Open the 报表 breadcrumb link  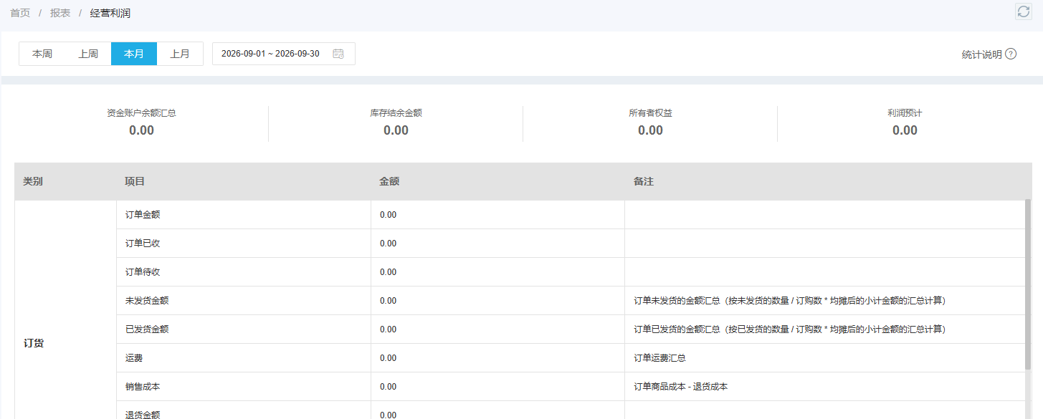click(60, 13)
